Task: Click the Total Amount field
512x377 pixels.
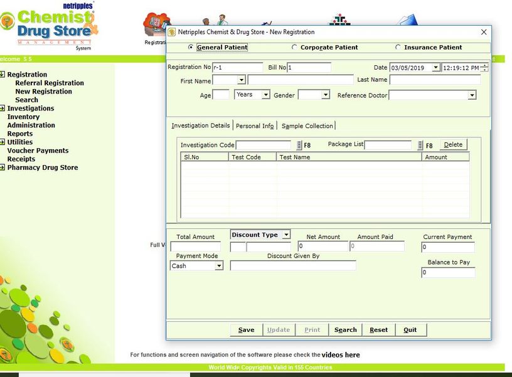Action: pos(196,247)
